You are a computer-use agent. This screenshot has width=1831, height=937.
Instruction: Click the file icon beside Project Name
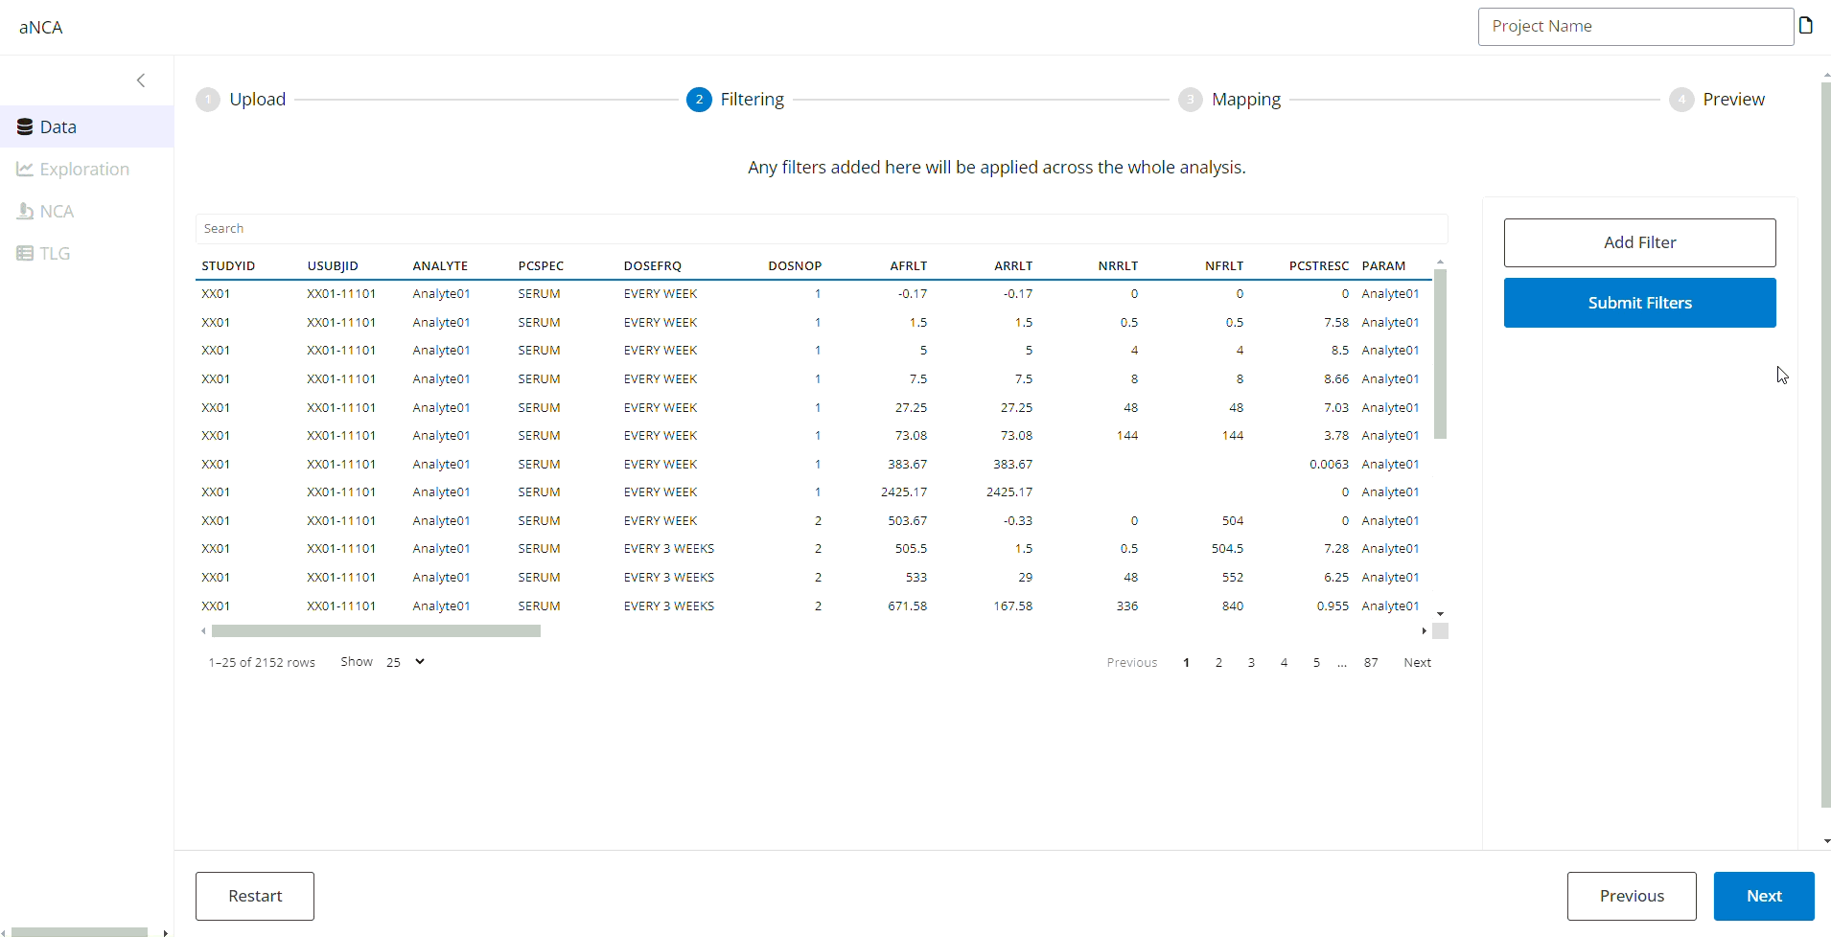pyautogui.click(x=1806, y=26)
